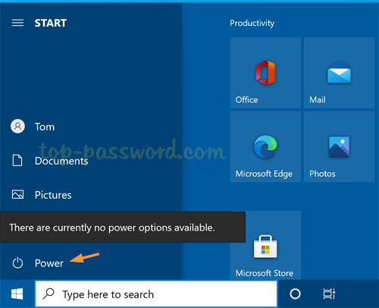Open the Office tile

point(265,73)
